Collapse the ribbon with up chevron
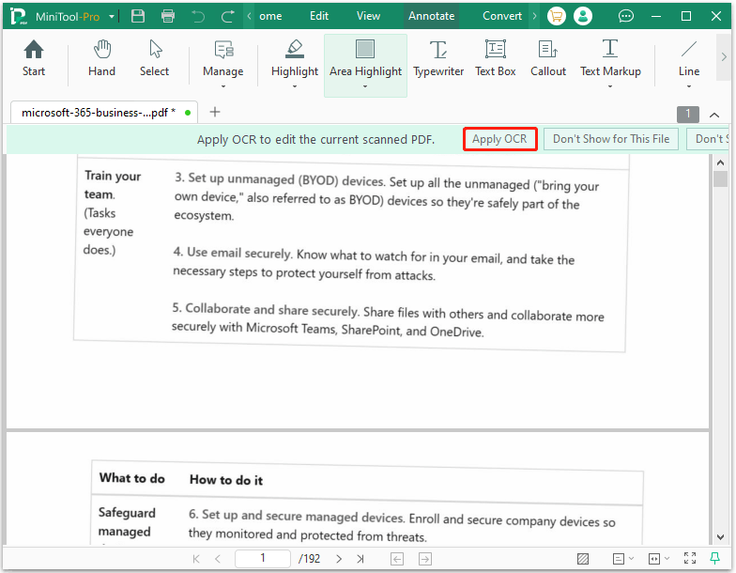This screenshot has height=573, width=736. pos(714,115)
